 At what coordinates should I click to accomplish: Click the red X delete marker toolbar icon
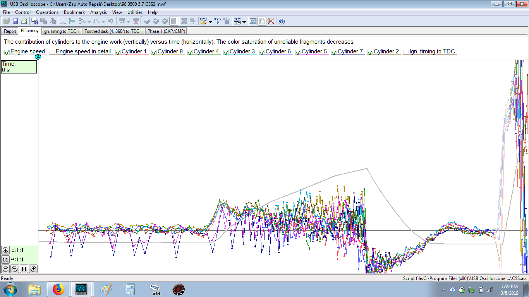pos(136,21)
